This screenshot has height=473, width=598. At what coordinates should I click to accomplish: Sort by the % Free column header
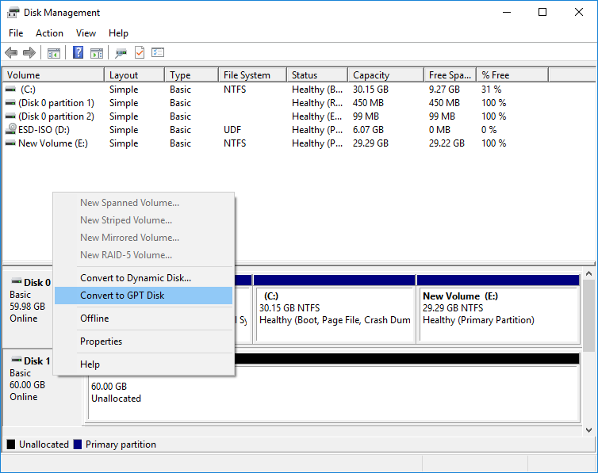click(512, 75)
